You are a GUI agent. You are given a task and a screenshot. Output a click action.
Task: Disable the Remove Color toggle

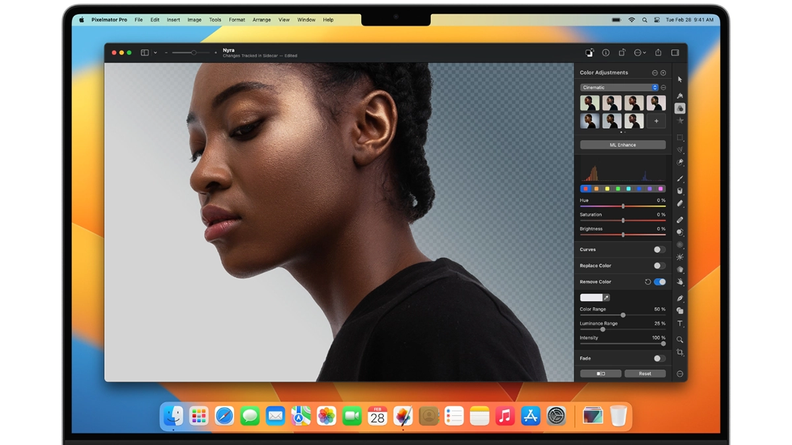point(659,282)
